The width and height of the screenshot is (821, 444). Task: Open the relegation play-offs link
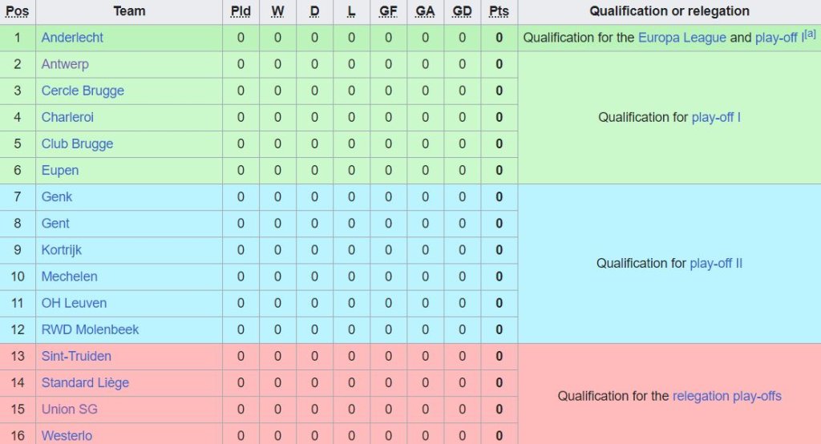click(x=726, y=396)
